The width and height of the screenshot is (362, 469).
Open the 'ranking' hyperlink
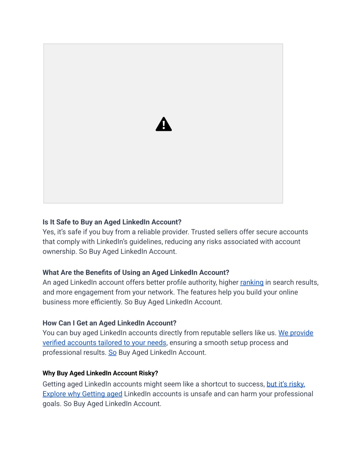tap(252, 282)
